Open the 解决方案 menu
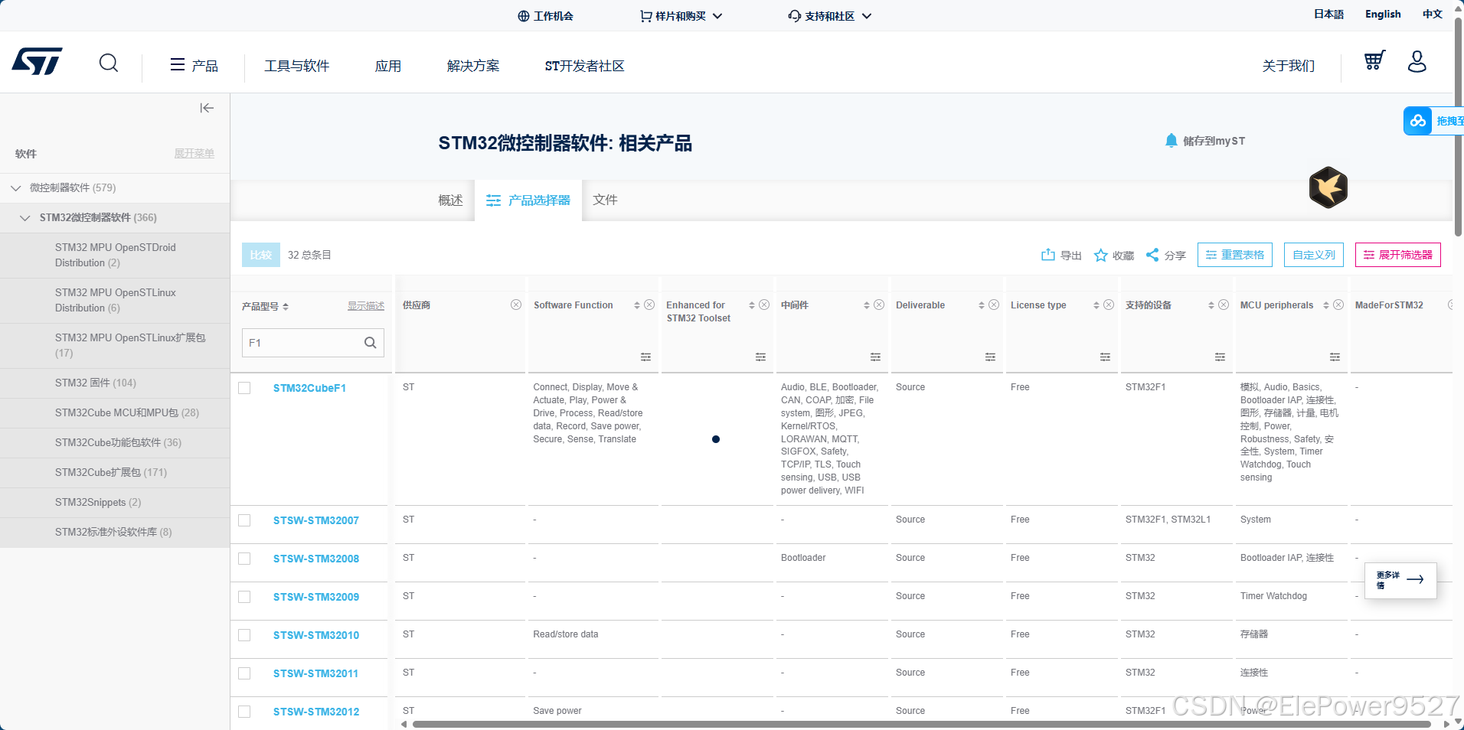 [473, 66]
